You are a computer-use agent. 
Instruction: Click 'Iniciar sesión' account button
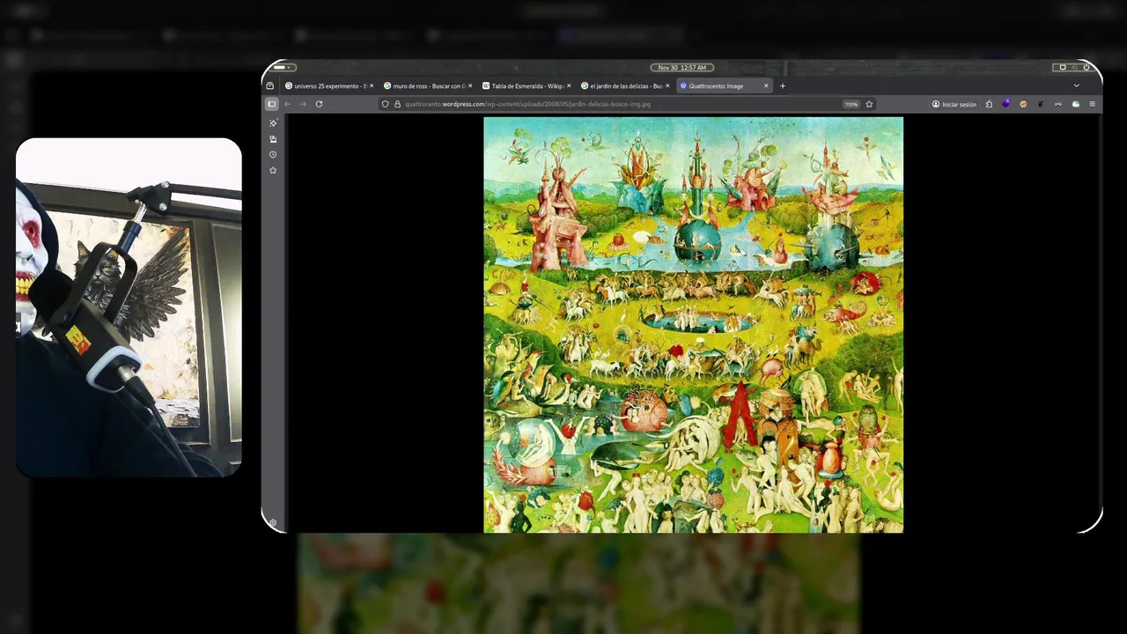[954, 104]
